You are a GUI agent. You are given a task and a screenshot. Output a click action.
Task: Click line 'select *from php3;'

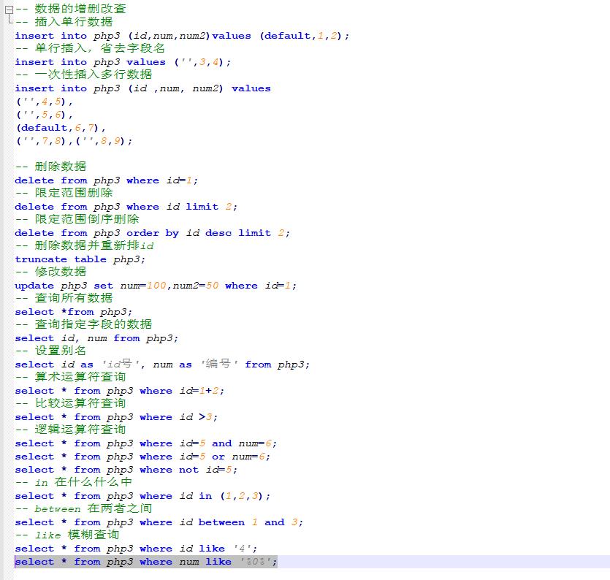pyautogui.click(x=74, y=312)
